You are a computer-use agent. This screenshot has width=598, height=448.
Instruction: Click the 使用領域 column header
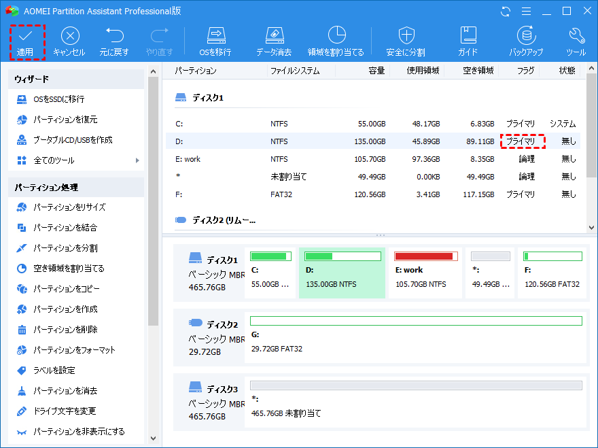click(x=423, y=71)
